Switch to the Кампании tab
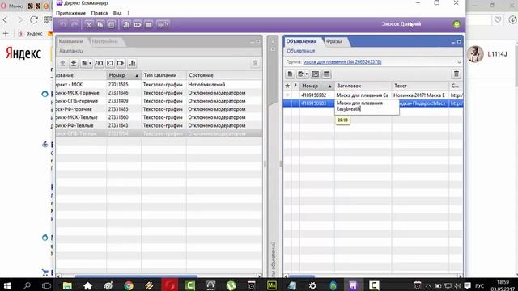 point(71,41)
